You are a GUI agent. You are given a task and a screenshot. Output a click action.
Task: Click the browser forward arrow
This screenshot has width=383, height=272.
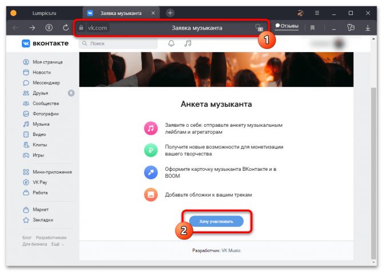32,28
